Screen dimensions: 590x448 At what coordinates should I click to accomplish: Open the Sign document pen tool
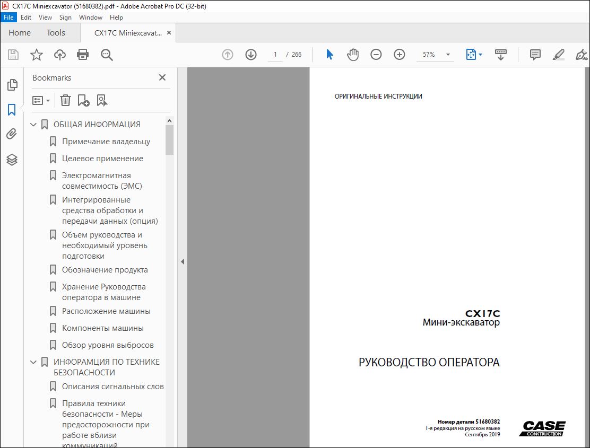pyautogui.click(x=582, y=55)
